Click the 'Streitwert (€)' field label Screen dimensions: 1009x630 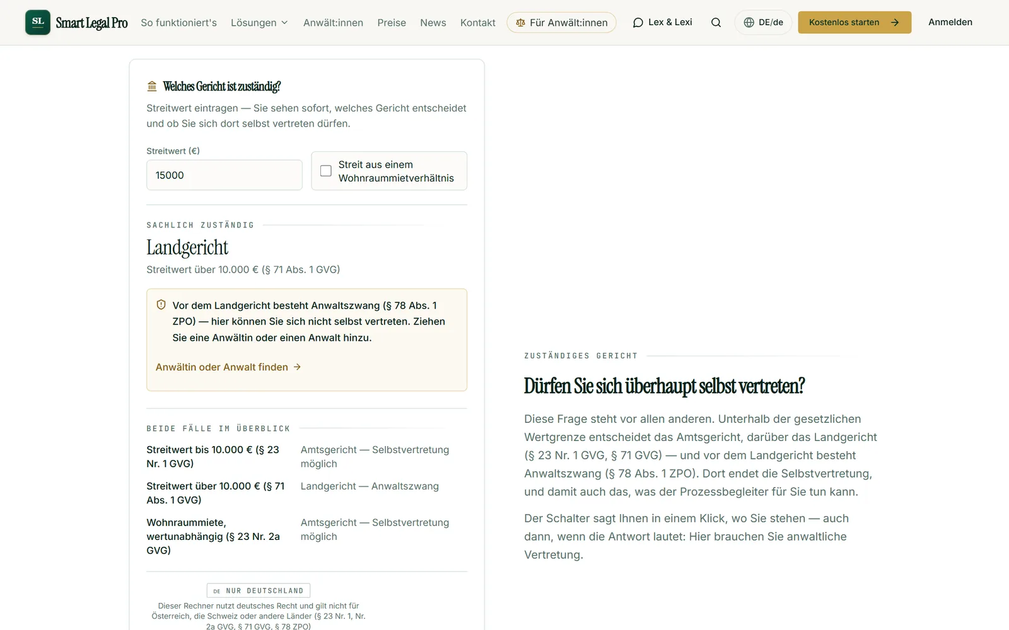173,151
